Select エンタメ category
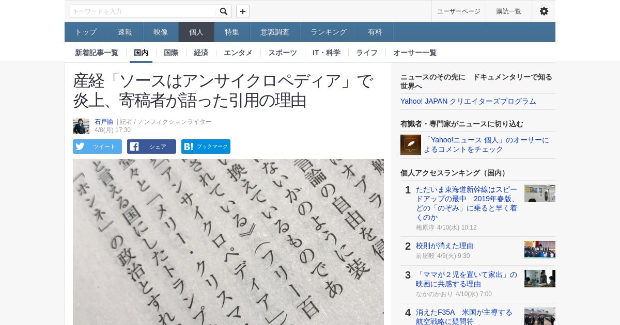The image size is (620, 325). pos(238,53)
